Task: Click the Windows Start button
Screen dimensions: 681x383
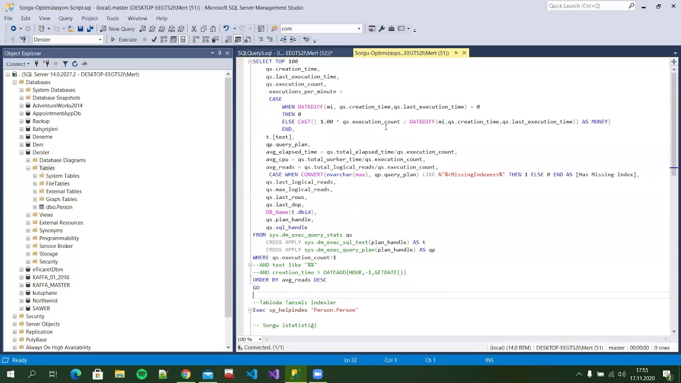Action: tap(11, 374)
